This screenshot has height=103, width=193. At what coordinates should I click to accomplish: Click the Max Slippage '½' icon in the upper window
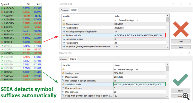point(64,32)
